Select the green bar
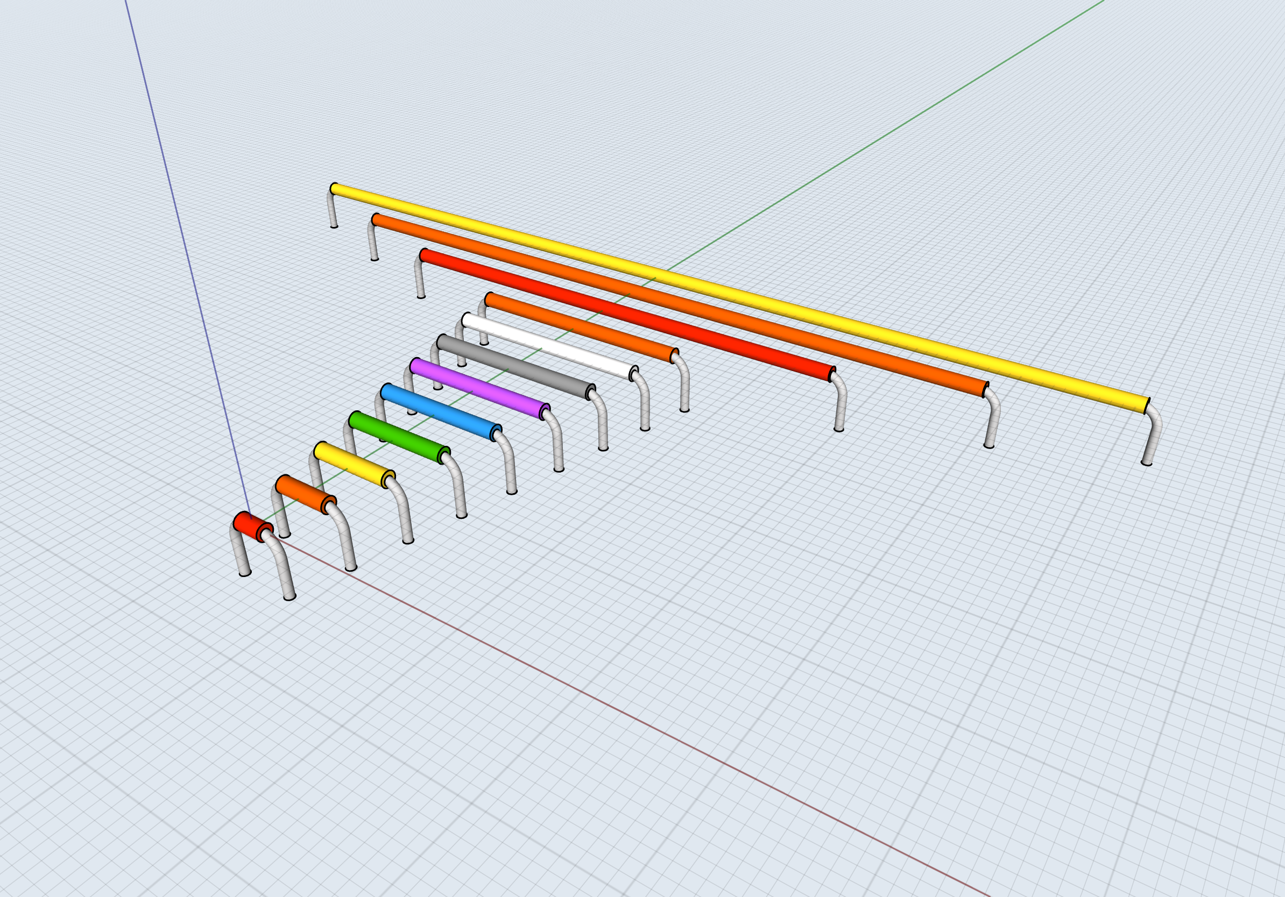The width and height of the screenshot is (1285, 897). pyautogui.click(x=399, y=437)
